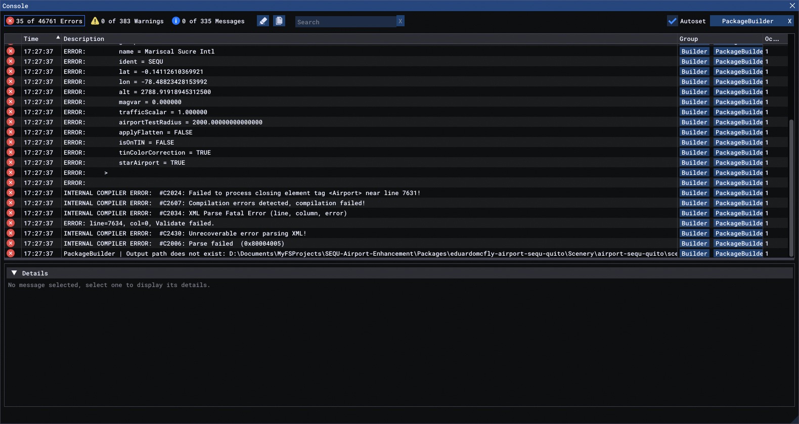Select error #C2024 Failed to process closing element

(396, 193)
